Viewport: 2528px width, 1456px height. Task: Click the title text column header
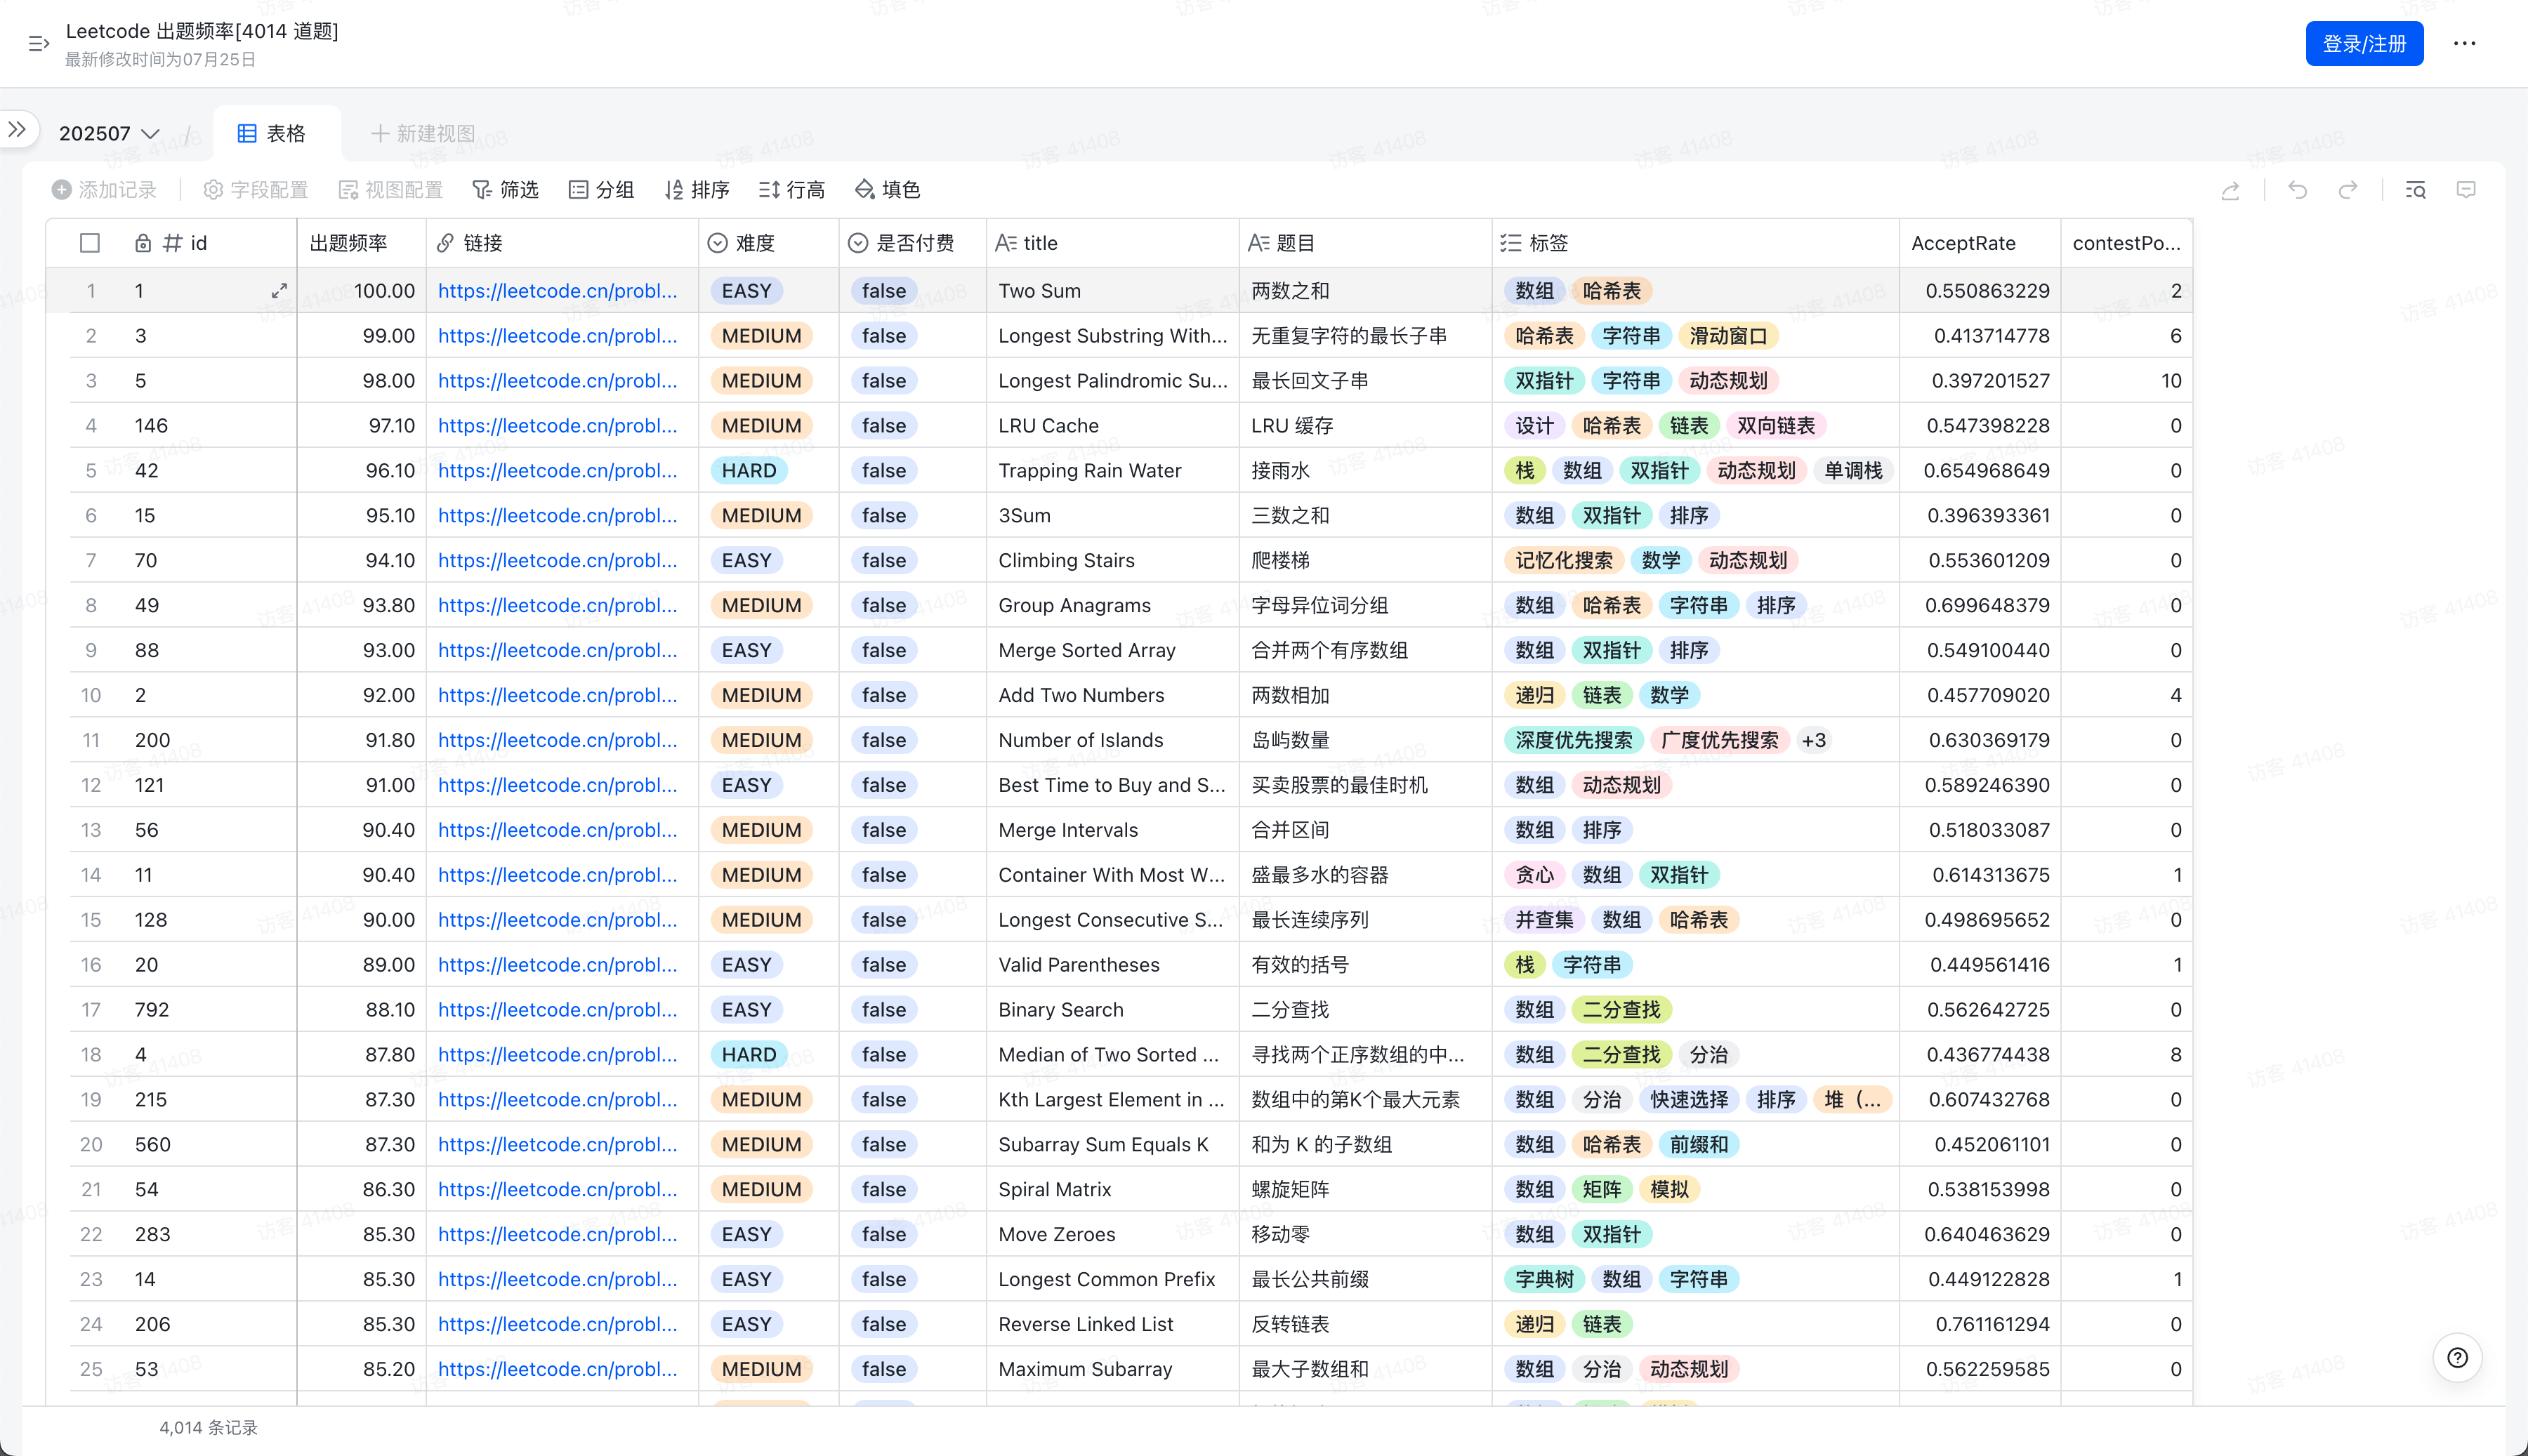pos(1112,243)
